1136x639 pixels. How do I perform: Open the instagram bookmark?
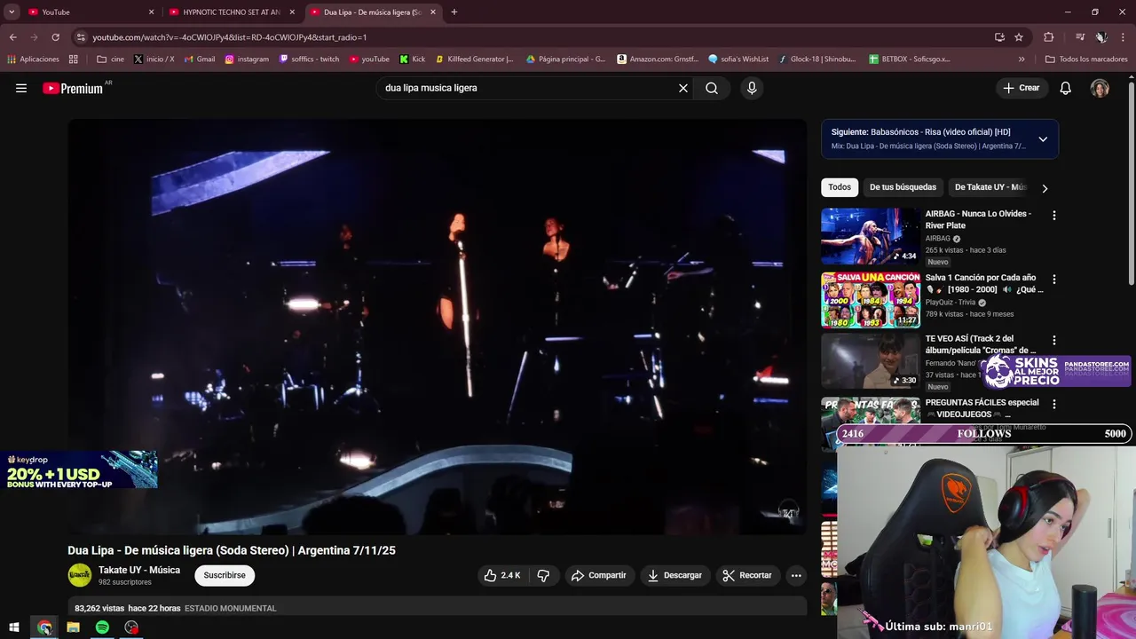click(247, 59)
